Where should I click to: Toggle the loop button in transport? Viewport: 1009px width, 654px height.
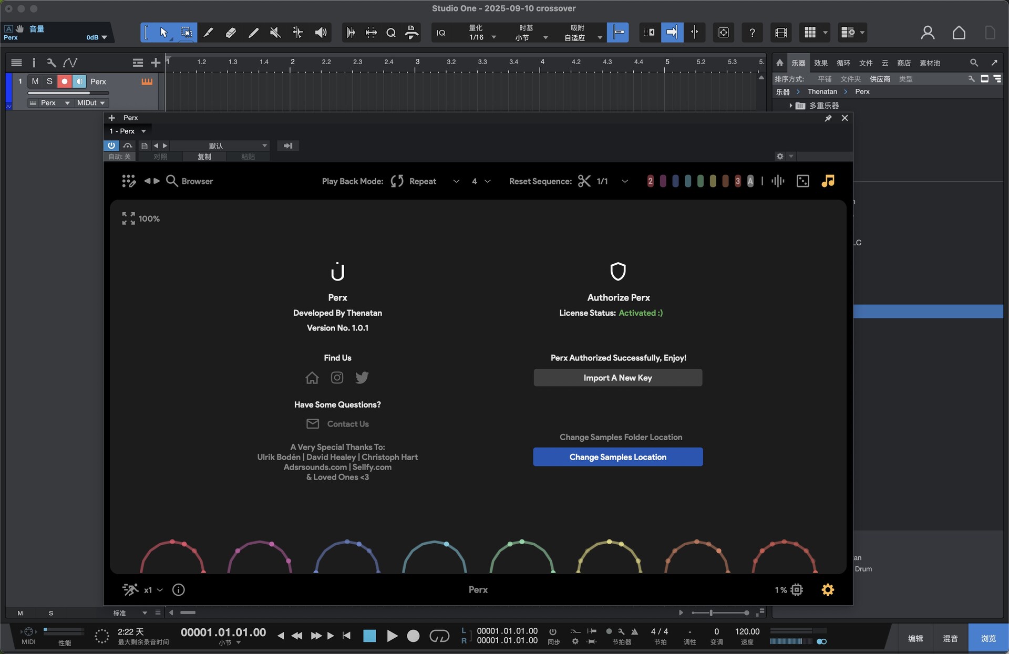pyautogui.click(x=439, y=636)
